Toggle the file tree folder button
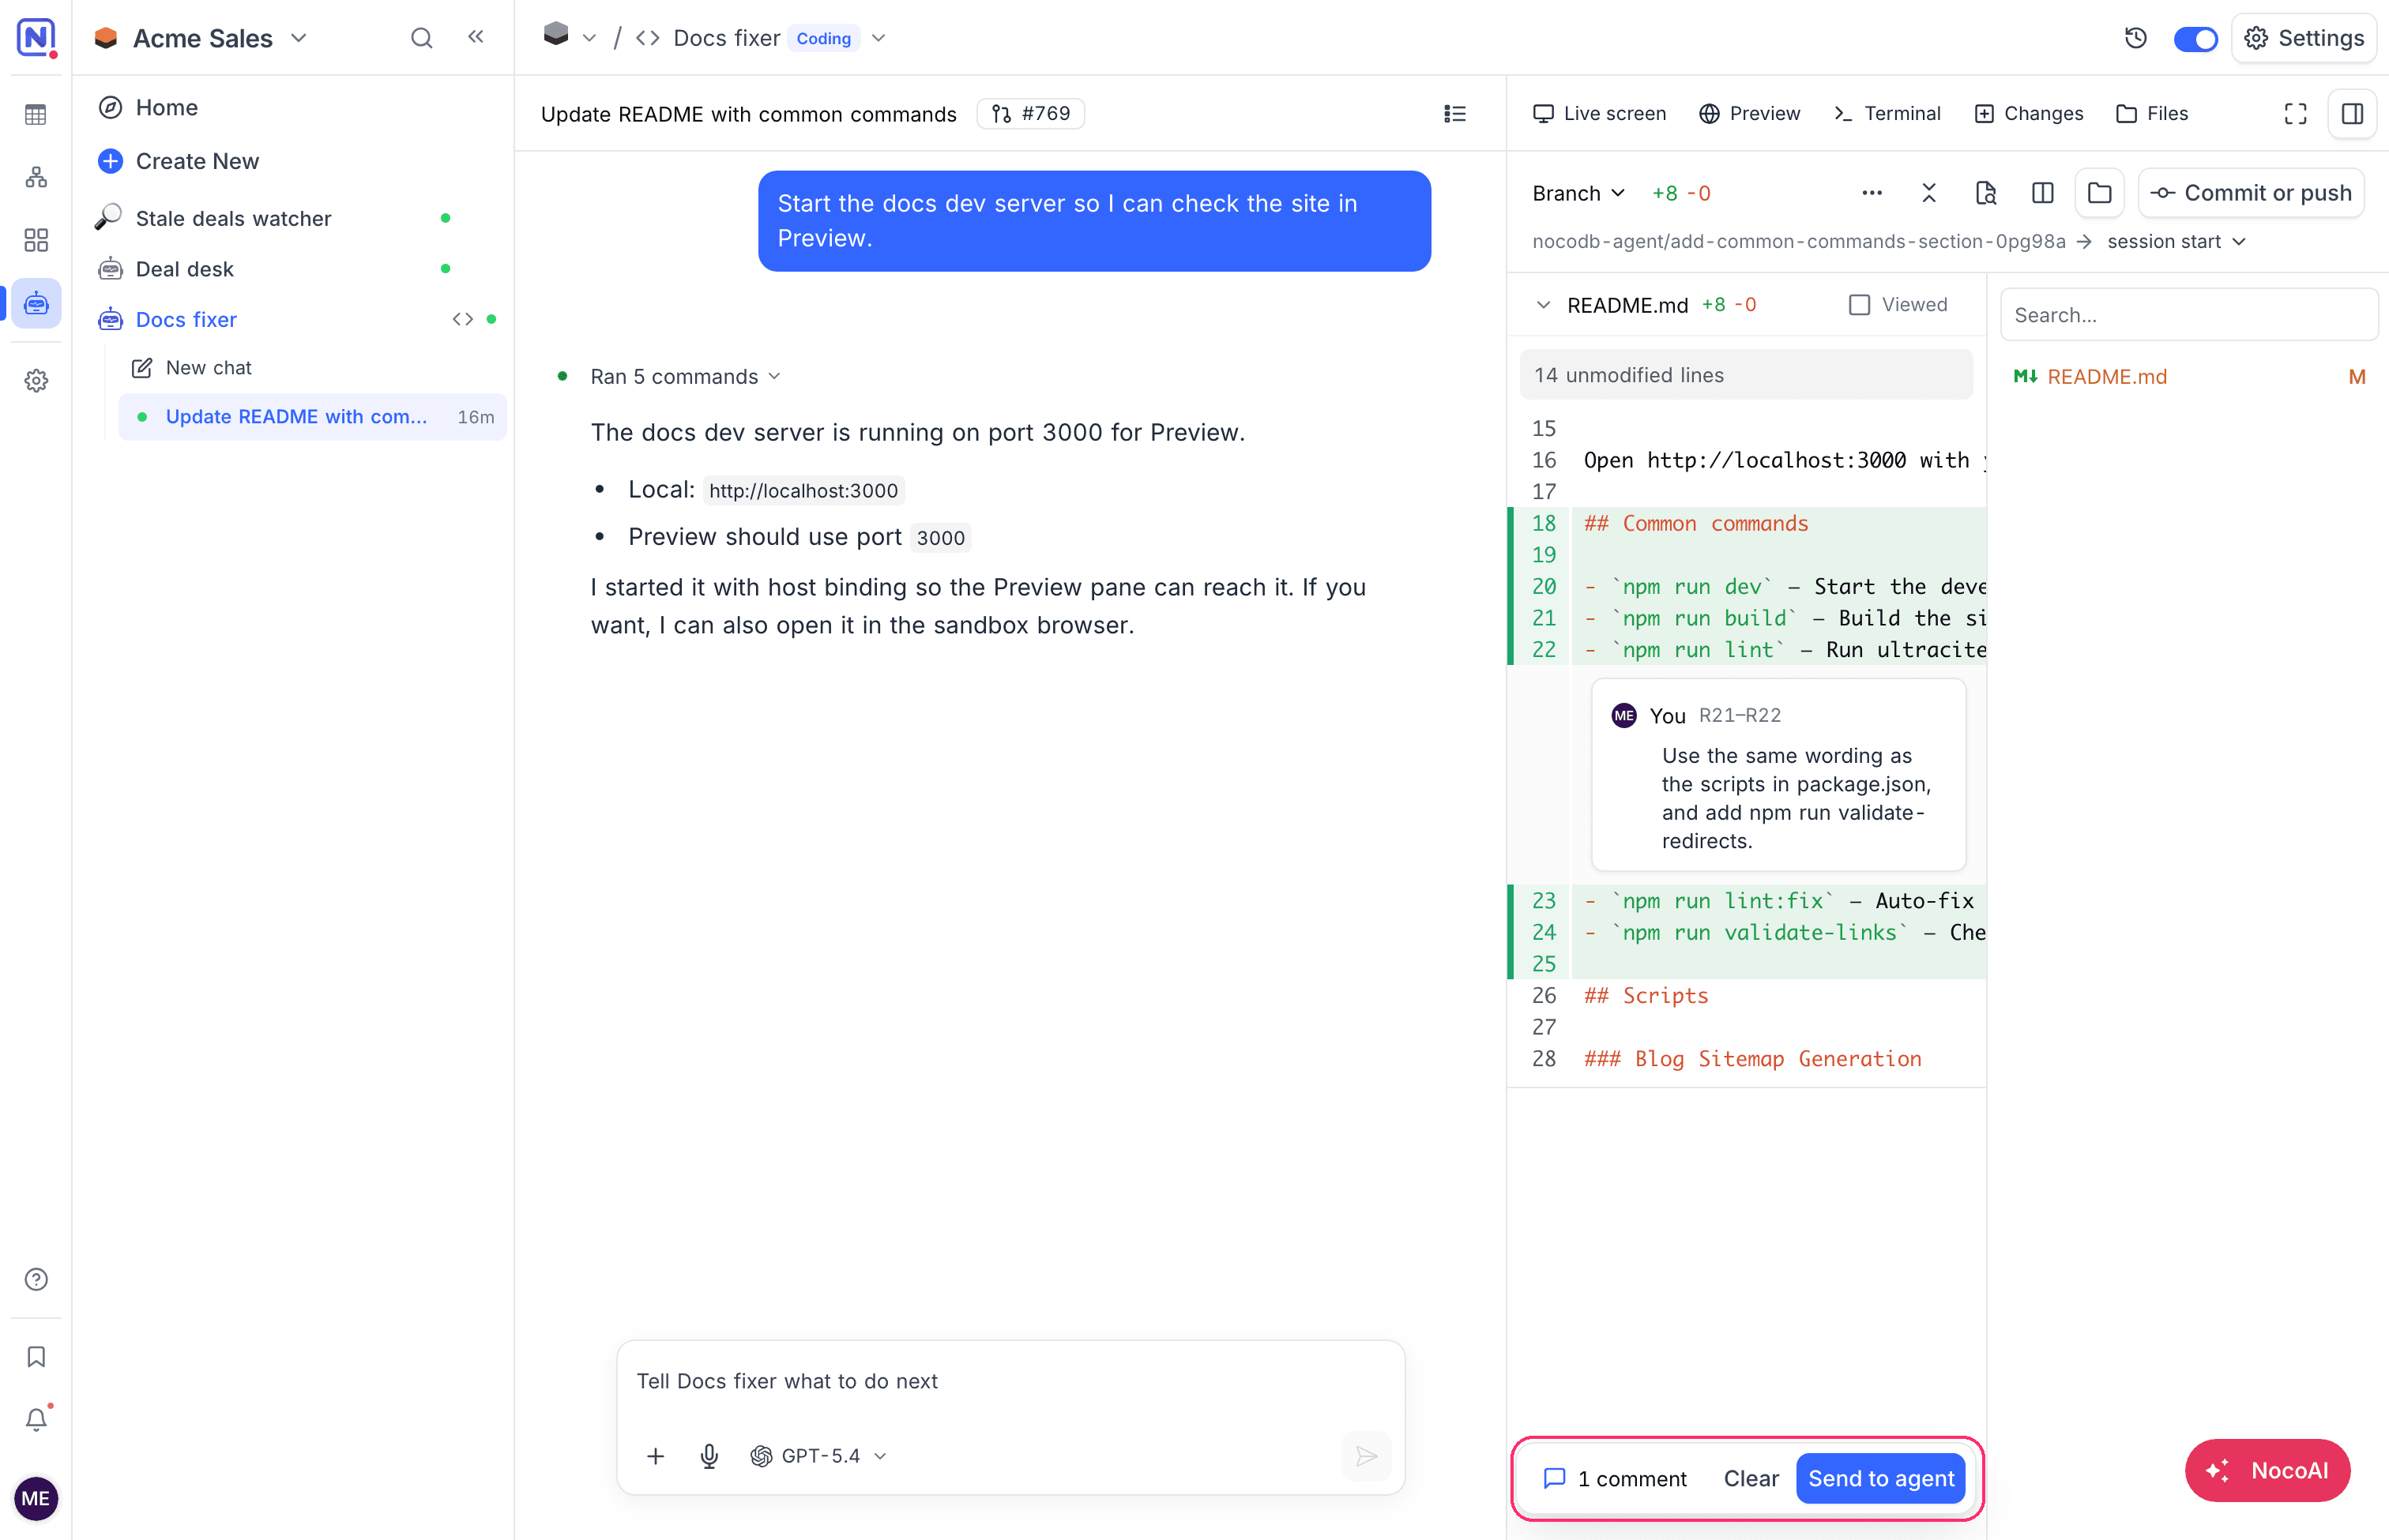Screen dimensions: 2389x1540 pyautogui.click(x=2099, y=193)
